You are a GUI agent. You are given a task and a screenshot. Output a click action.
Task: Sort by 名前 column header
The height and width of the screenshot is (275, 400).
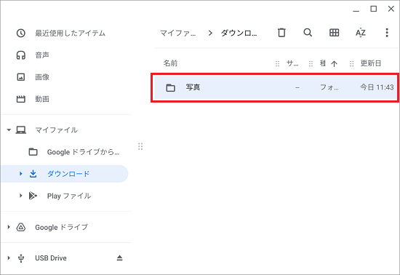tap(170, 63)
